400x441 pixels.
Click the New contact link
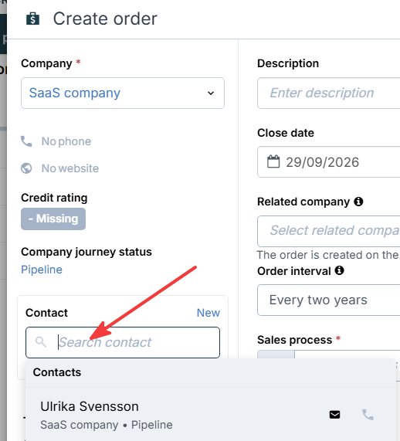208,313
